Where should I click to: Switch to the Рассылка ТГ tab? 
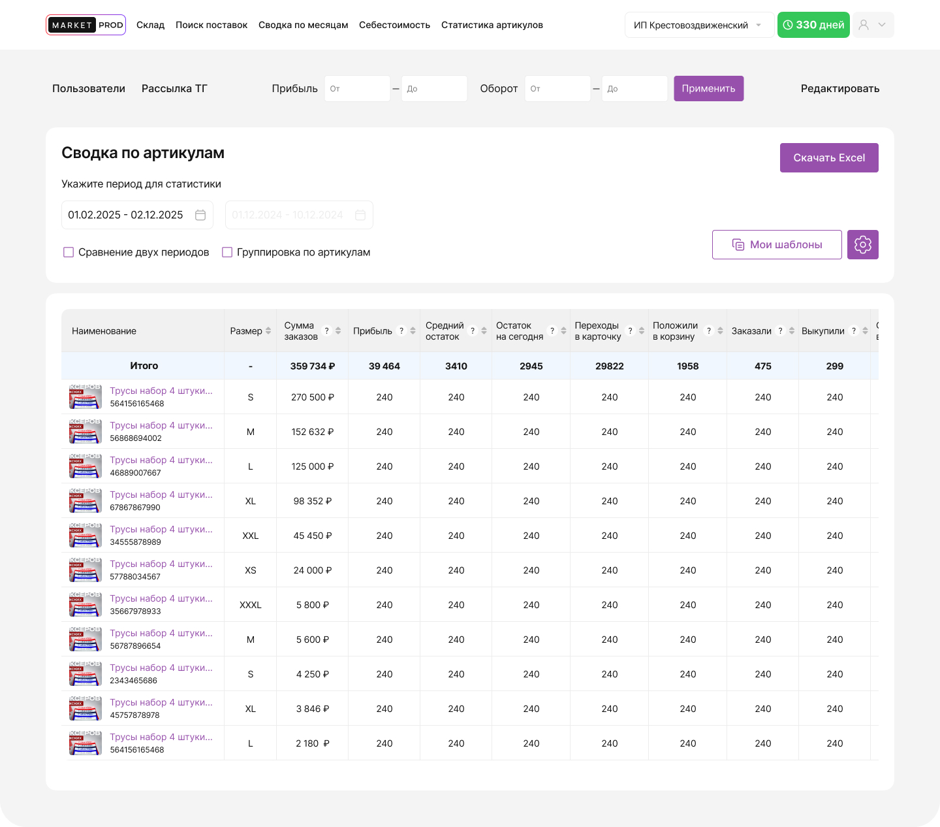coord(174,88)
